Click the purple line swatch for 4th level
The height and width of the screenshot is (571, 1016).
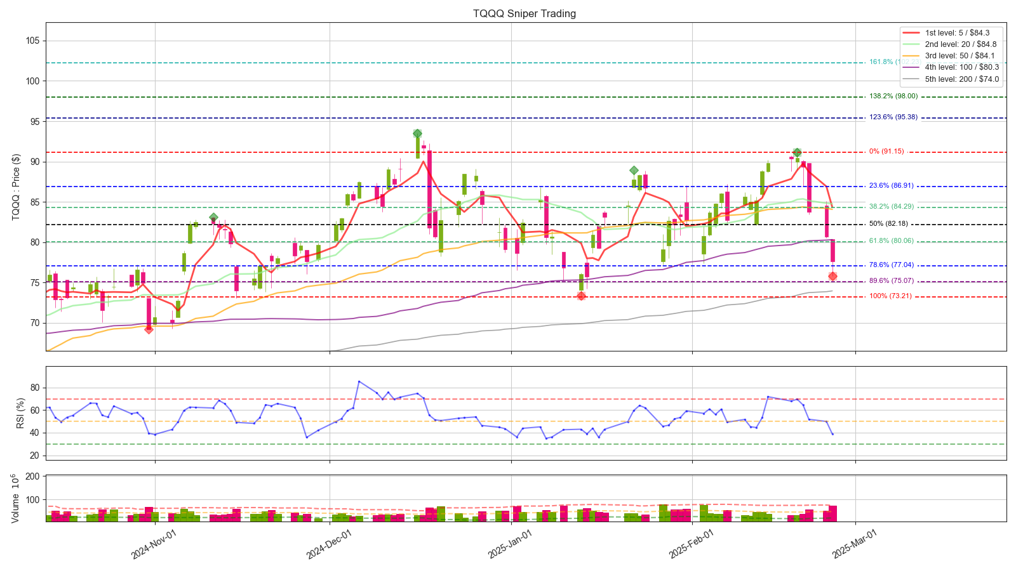pos(911,68)
